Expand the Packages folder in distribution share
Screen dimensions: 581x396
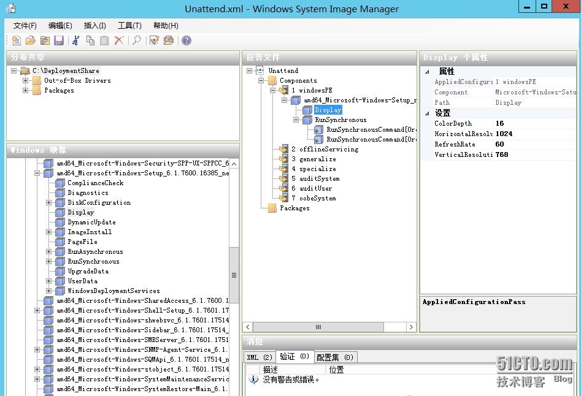[x=25, y=90]
